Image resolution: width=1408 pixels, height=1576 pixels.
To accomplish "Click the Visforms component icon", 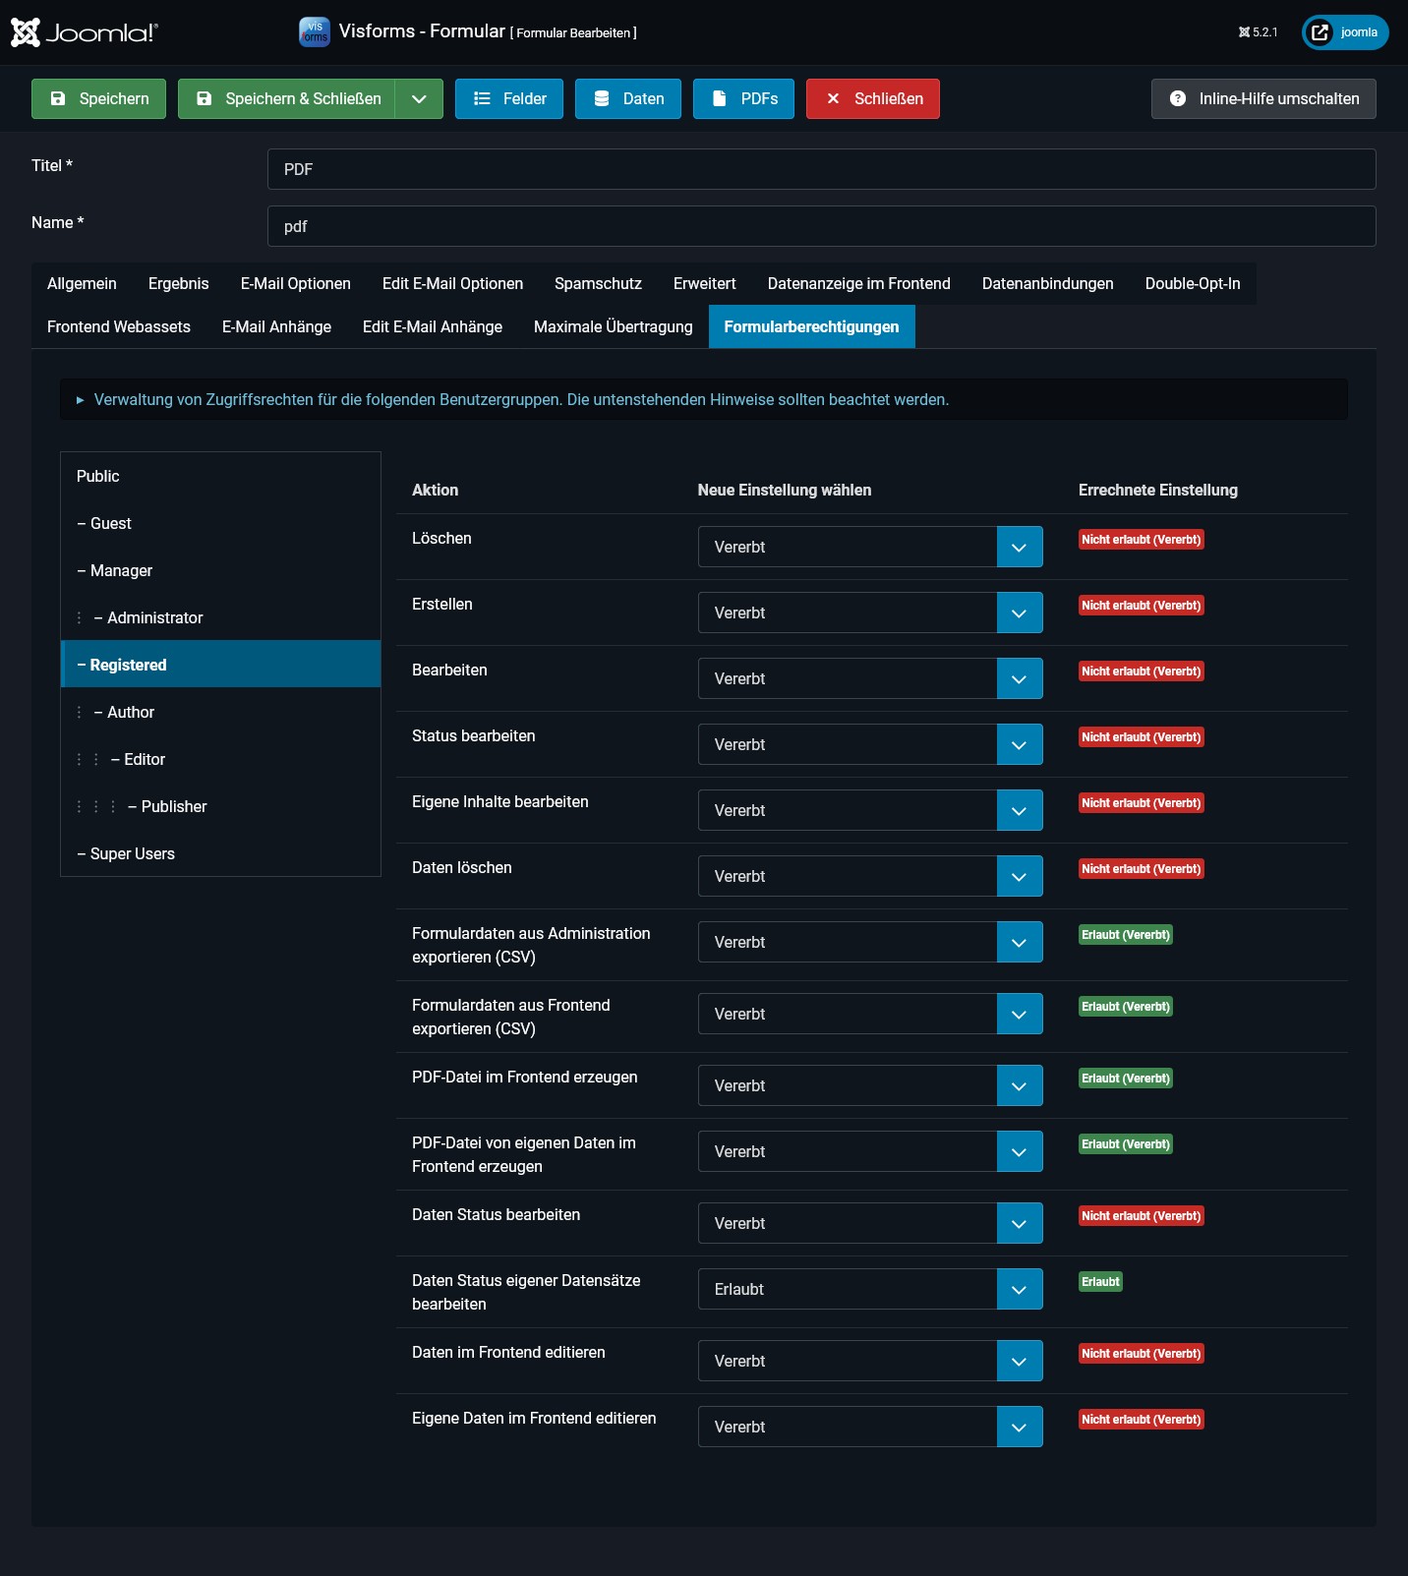I will (x=314, y=31).
